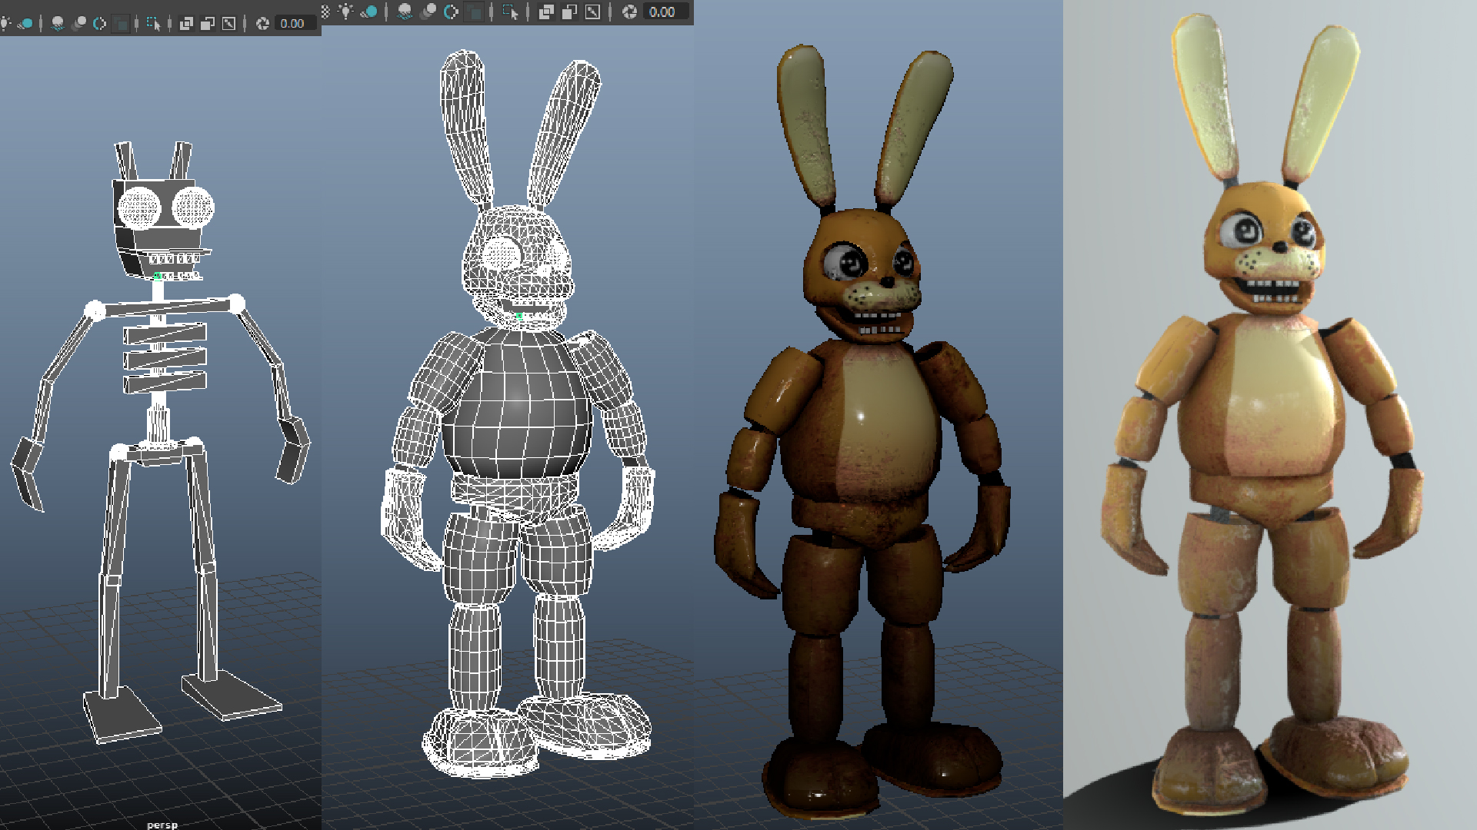Toggle Shadows in wireframe rabbit viewport toolbar
The width and height of the screenshot is (1477, 830).
[x=368, y=12]
